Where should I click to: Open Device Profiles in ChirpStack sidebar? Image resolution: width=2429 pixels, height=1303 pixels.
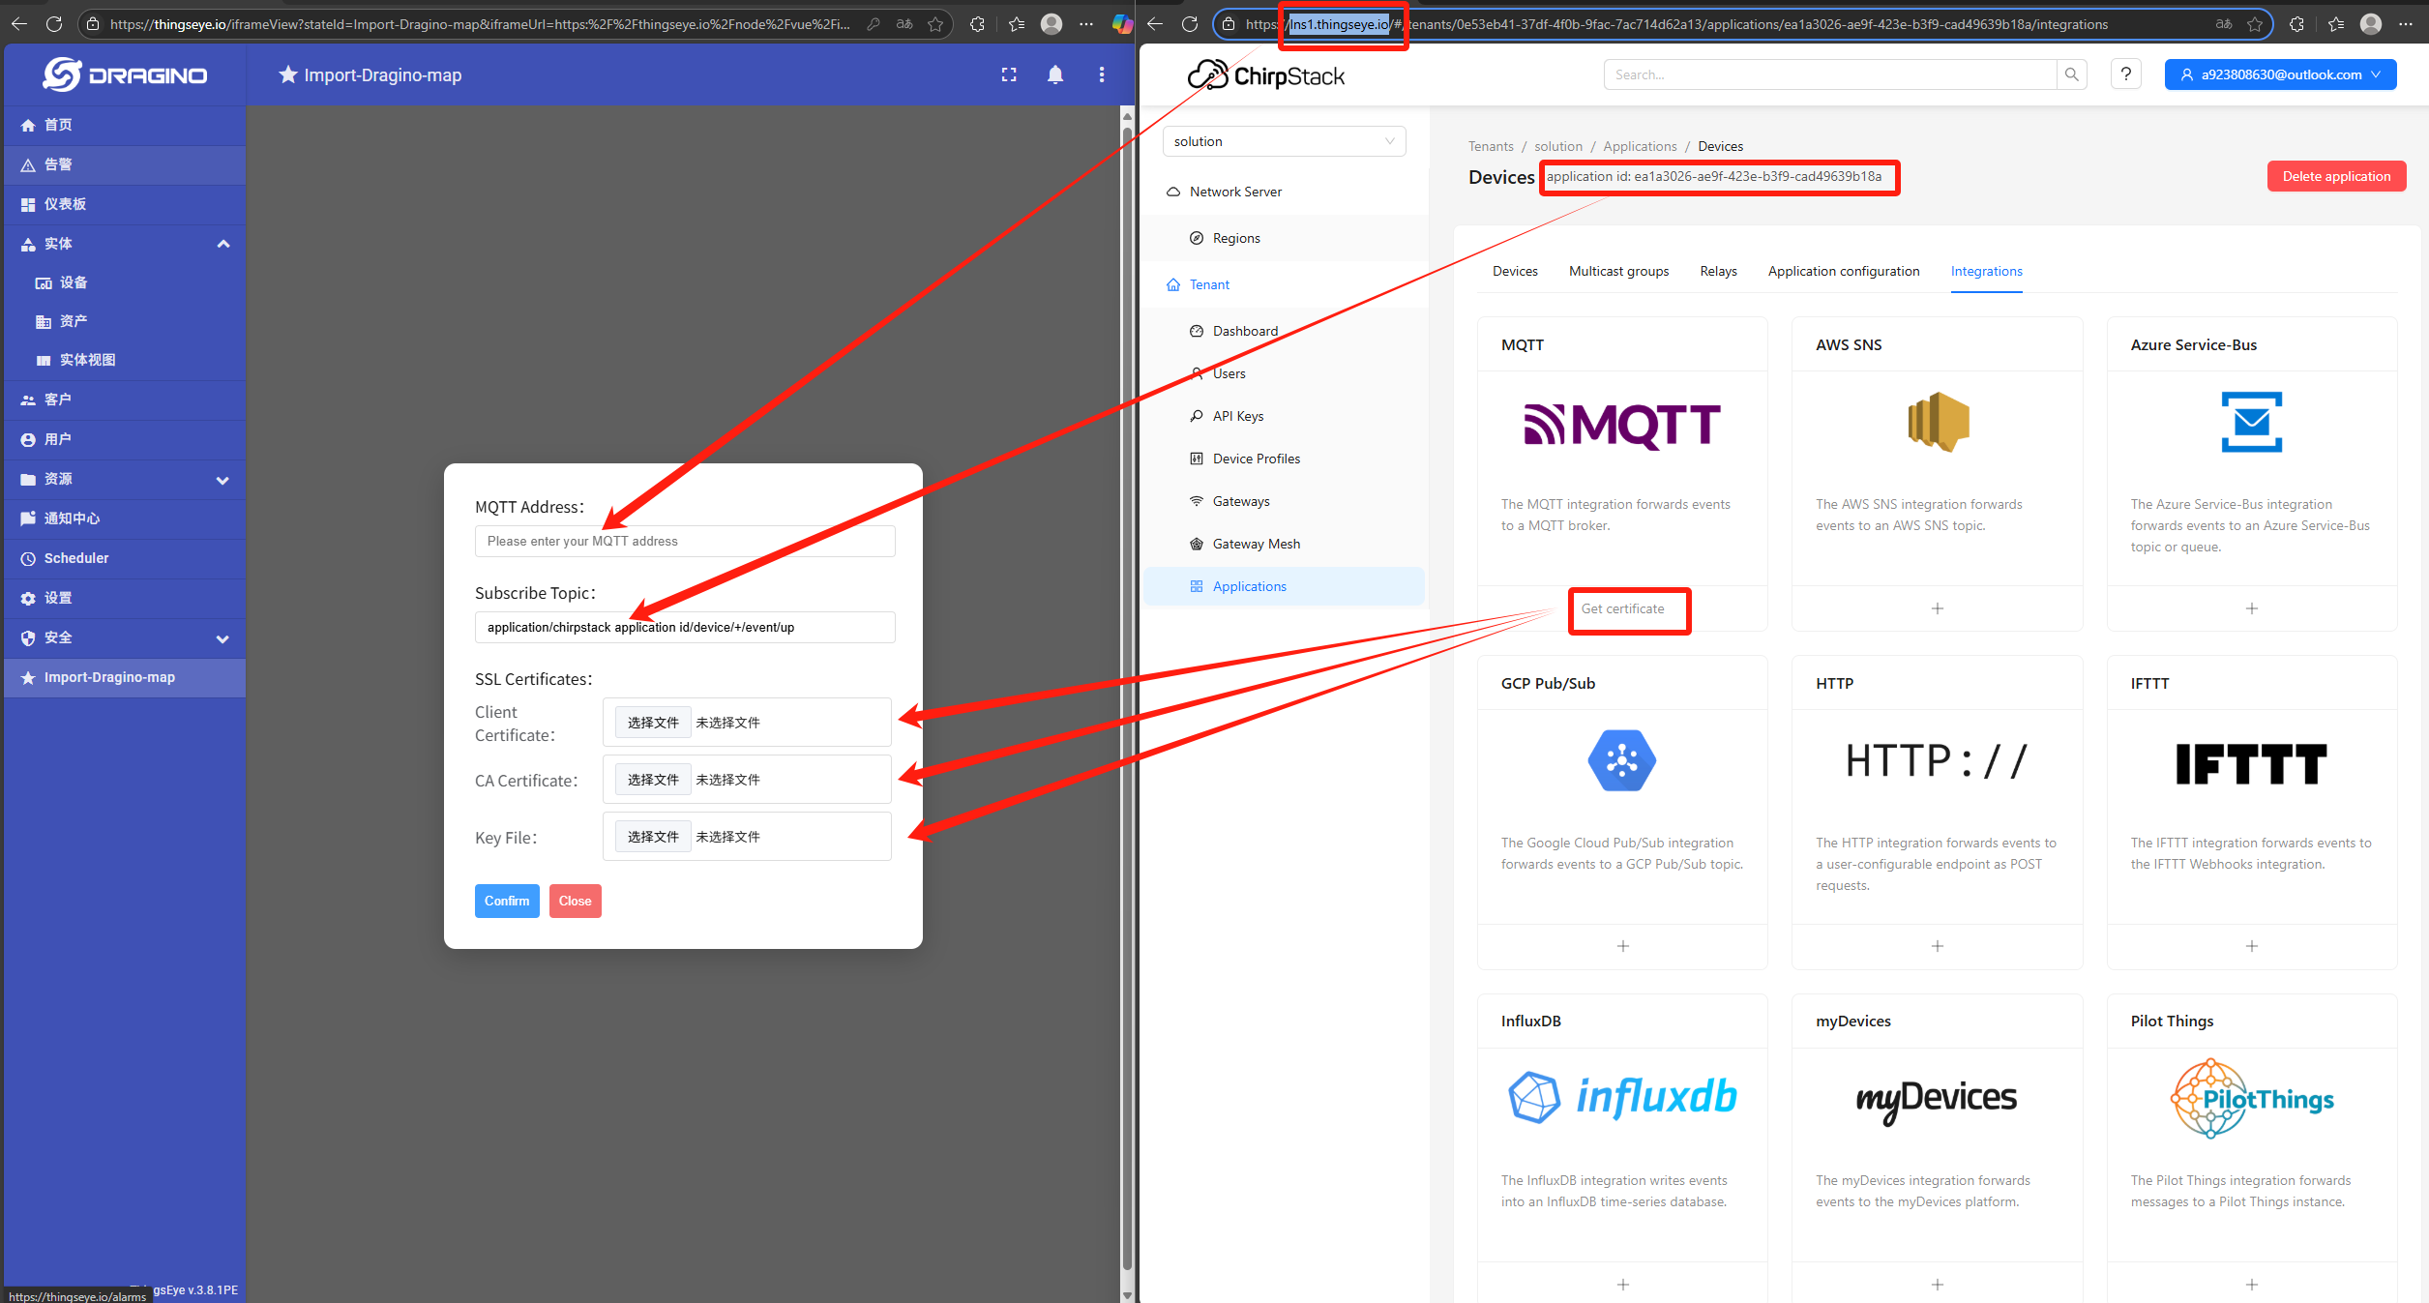pos(1284,459)
